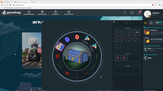Click the red rune on wheel left side
163x91 pixels.
58,56
